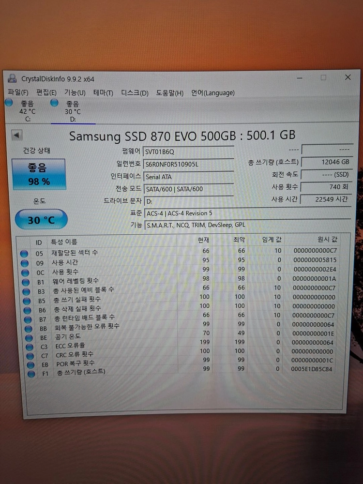363x484 pixels.
Task: Click the ID column header
Action: tap(39, 242)
